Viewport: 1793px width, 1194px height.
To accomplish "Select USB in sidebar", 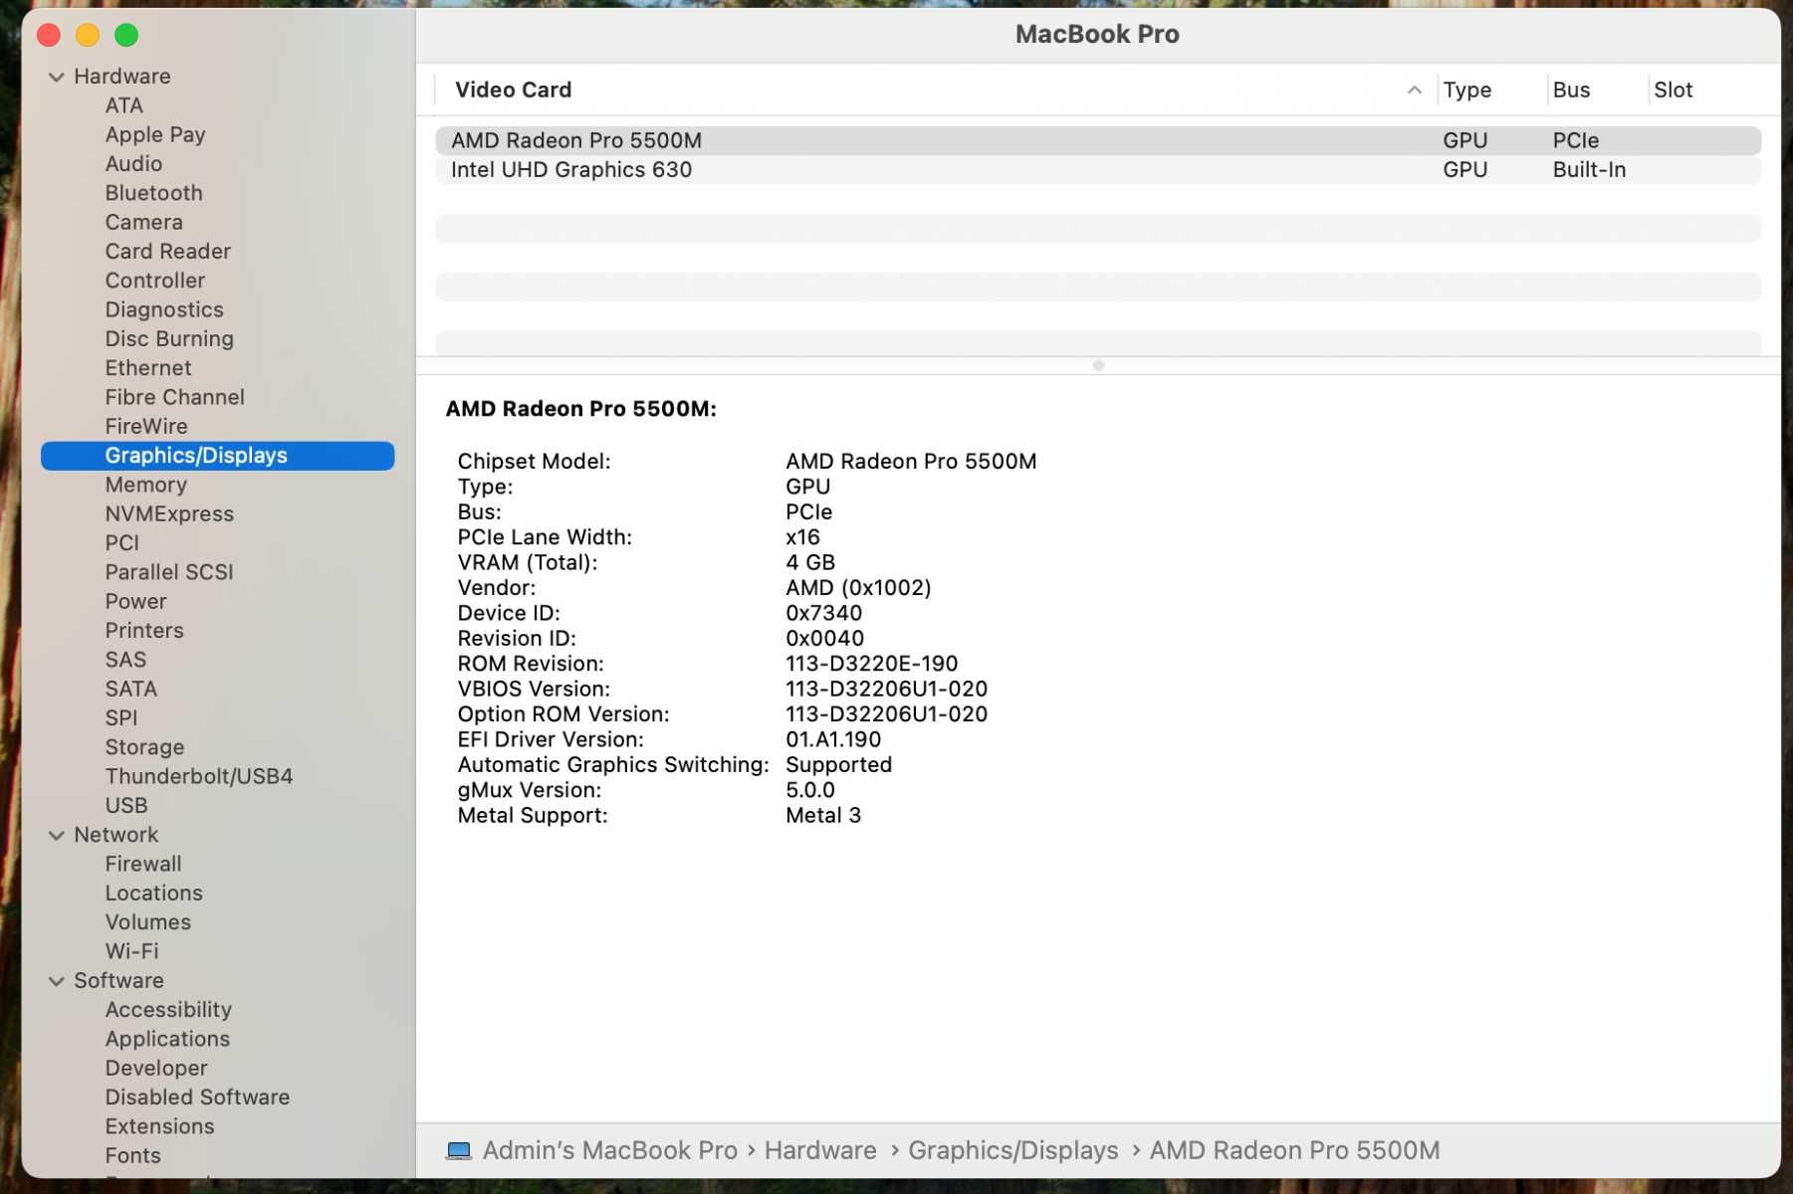I will click(x=125, y=806).
